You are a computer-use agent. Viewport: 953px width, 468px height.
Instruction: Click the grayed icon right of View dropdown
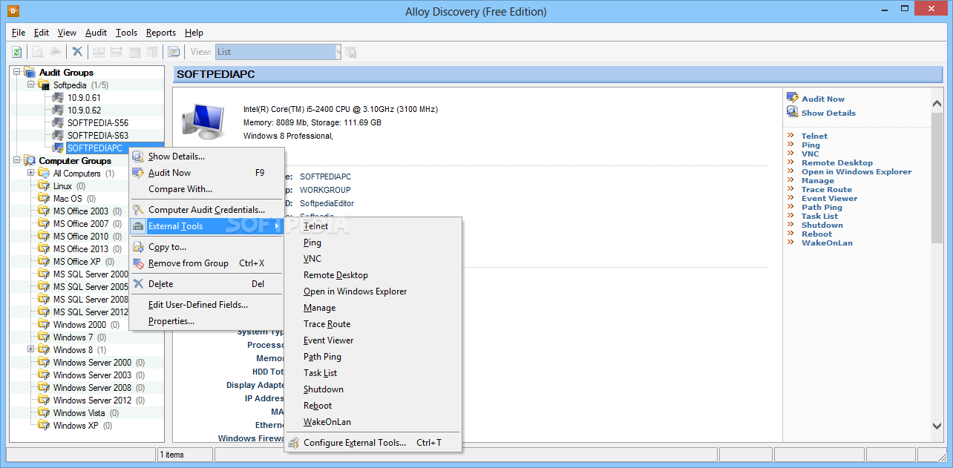pyautogui.click(x=351, y=52)
